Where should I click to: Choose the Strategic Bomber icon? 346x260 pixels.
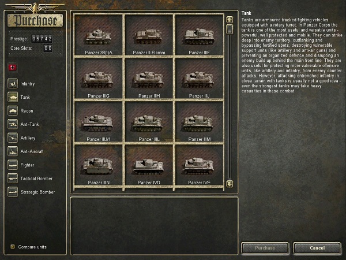13,192
